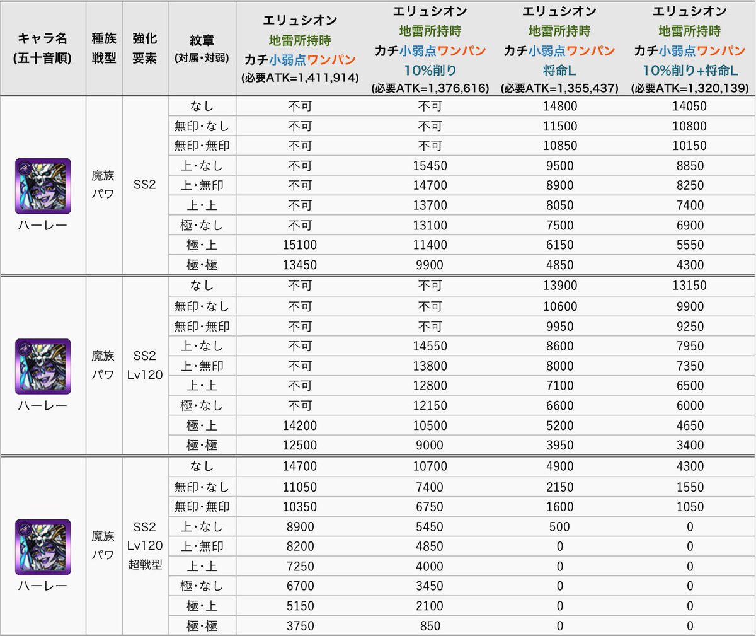Screen dimensions: 756x636
Task: Click the header with 必要ATK=1,411,914
Action: click(x=300, y=48)
